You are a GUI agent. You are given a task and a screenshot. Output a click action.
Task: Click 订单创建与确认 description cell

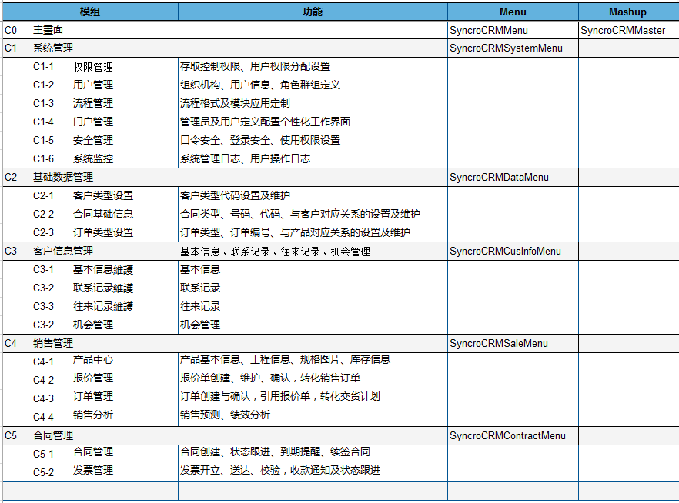(x=313, y=397)
